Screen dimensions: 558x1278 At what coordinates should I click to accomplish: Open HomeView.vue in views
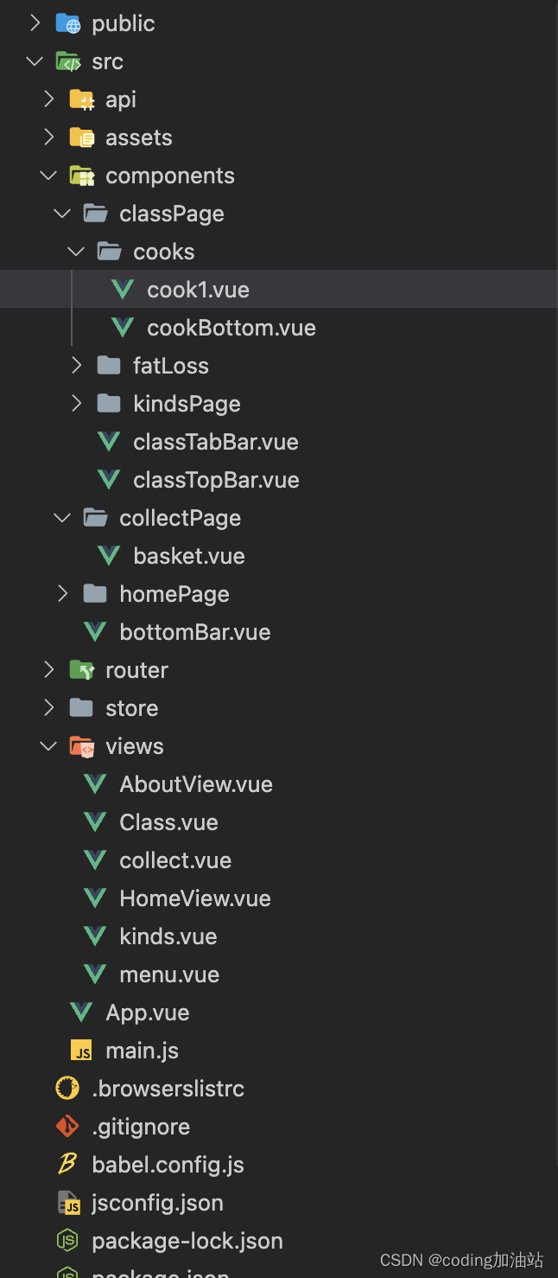[x=194, y=898]
